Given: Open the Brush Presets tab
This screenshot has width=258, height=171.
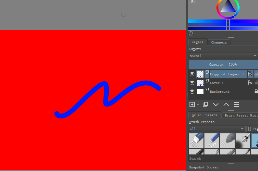Looking at the screenshot, I should [204, 115].
